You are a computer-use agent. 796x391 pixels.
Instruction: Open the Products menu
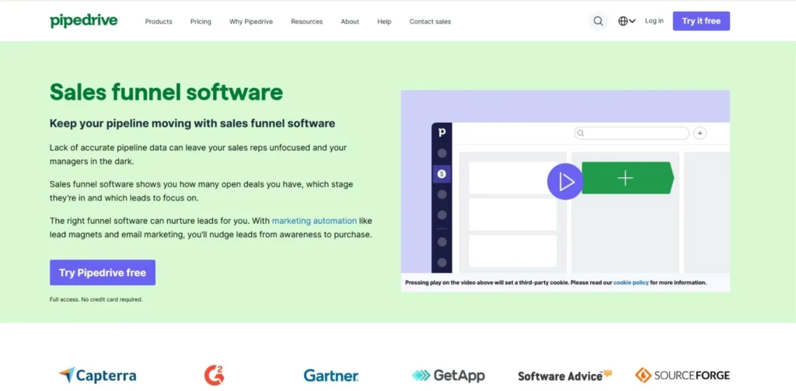[159, 22]
